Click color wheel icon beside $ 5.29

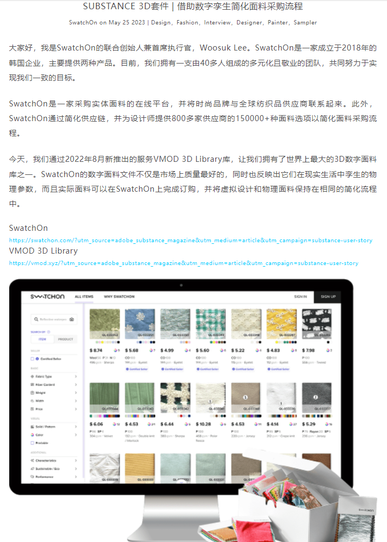coord(327,424)
